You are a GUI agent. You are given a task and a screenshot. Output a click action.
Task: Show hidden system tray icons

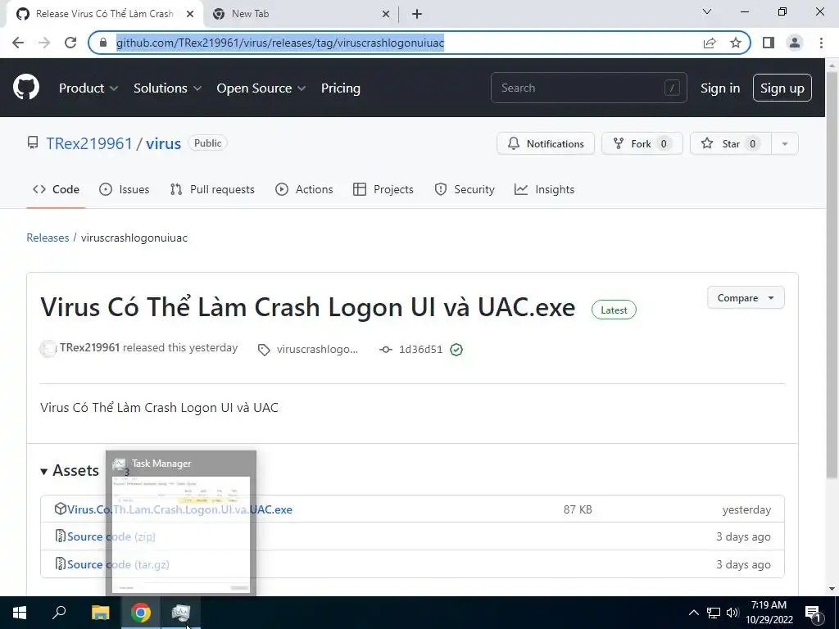693,613
